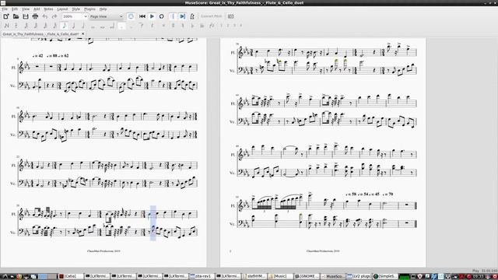Select the 16th note duration

[54, 26]
